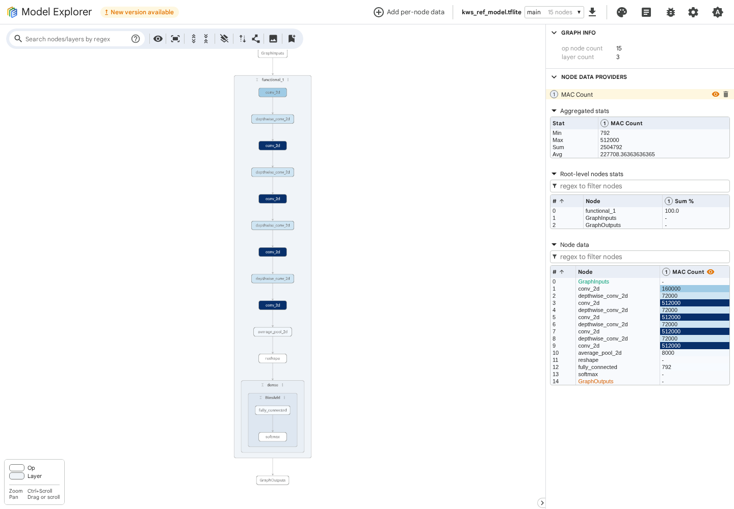Click the add bookmark icon
Image resolution: width=734 pixels, height=509 pixels.
[292, 39]
